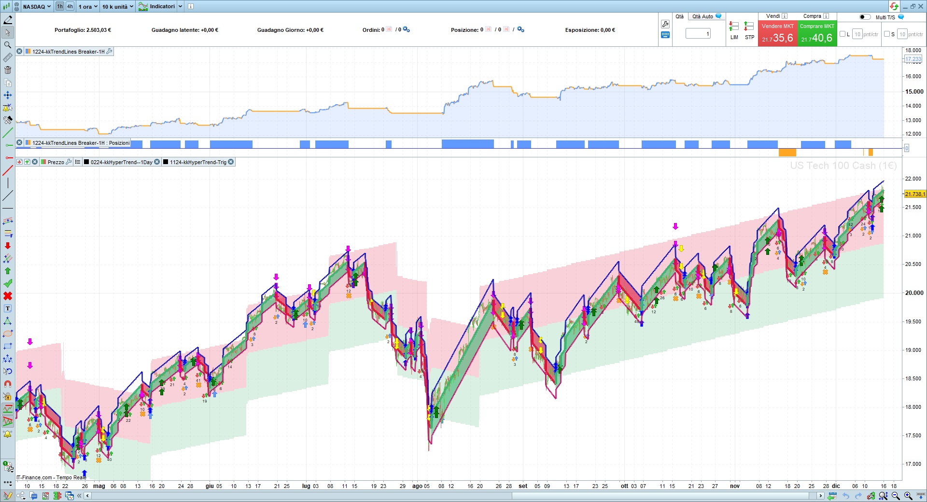Image resolution: width=927 pixels, height=502 pixels.
Task: Select the green diagonal line tool
Action: pyautogui.click(x=8, y=133)
